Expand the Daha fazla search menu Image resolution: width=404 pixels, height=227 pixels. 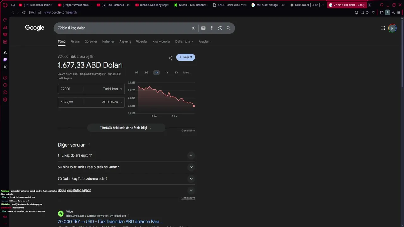click(x=184, y=41)
